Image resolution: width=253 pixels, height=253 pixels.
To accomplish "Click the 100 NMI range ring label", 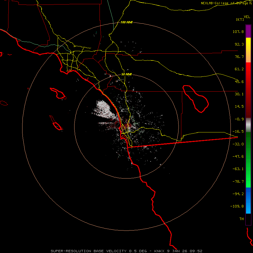I will coord(126,22).
